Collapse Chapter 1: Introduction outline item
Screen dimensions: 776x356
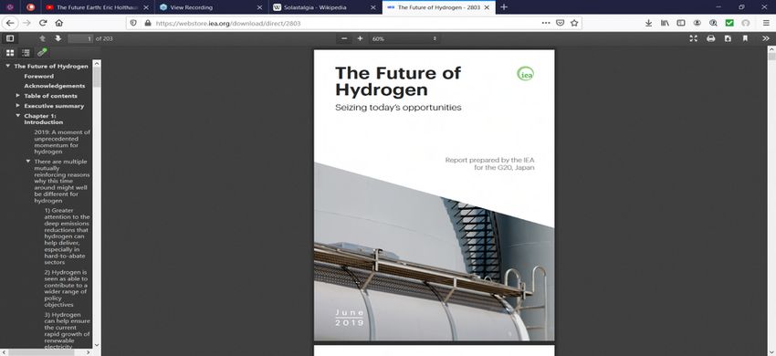18,116
